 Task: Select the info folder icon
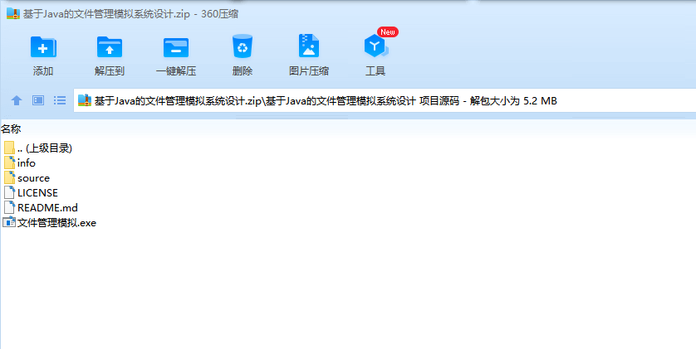coord(9,162)
